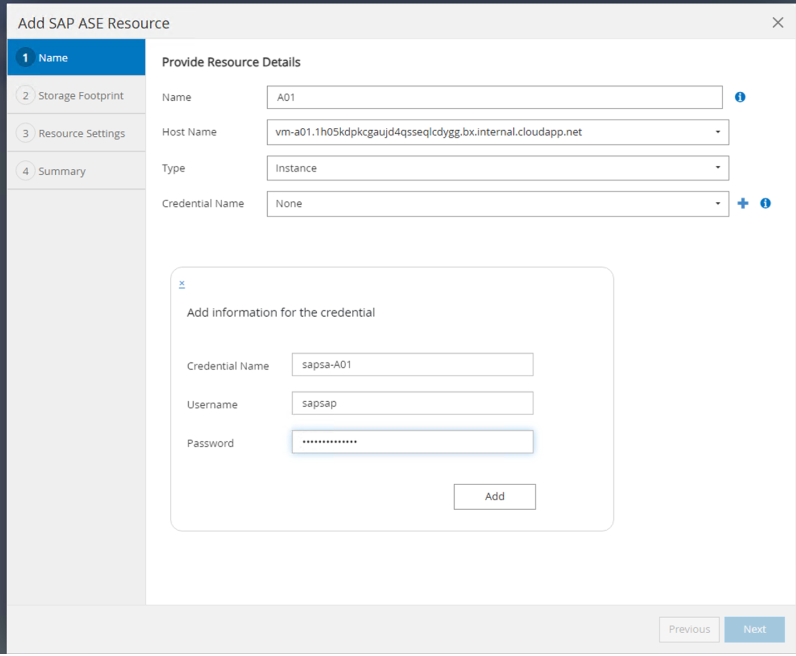Click the step 1 number circle
This screenshot has height=656, width=796.
pyautogui.click(x=25, y=58)
